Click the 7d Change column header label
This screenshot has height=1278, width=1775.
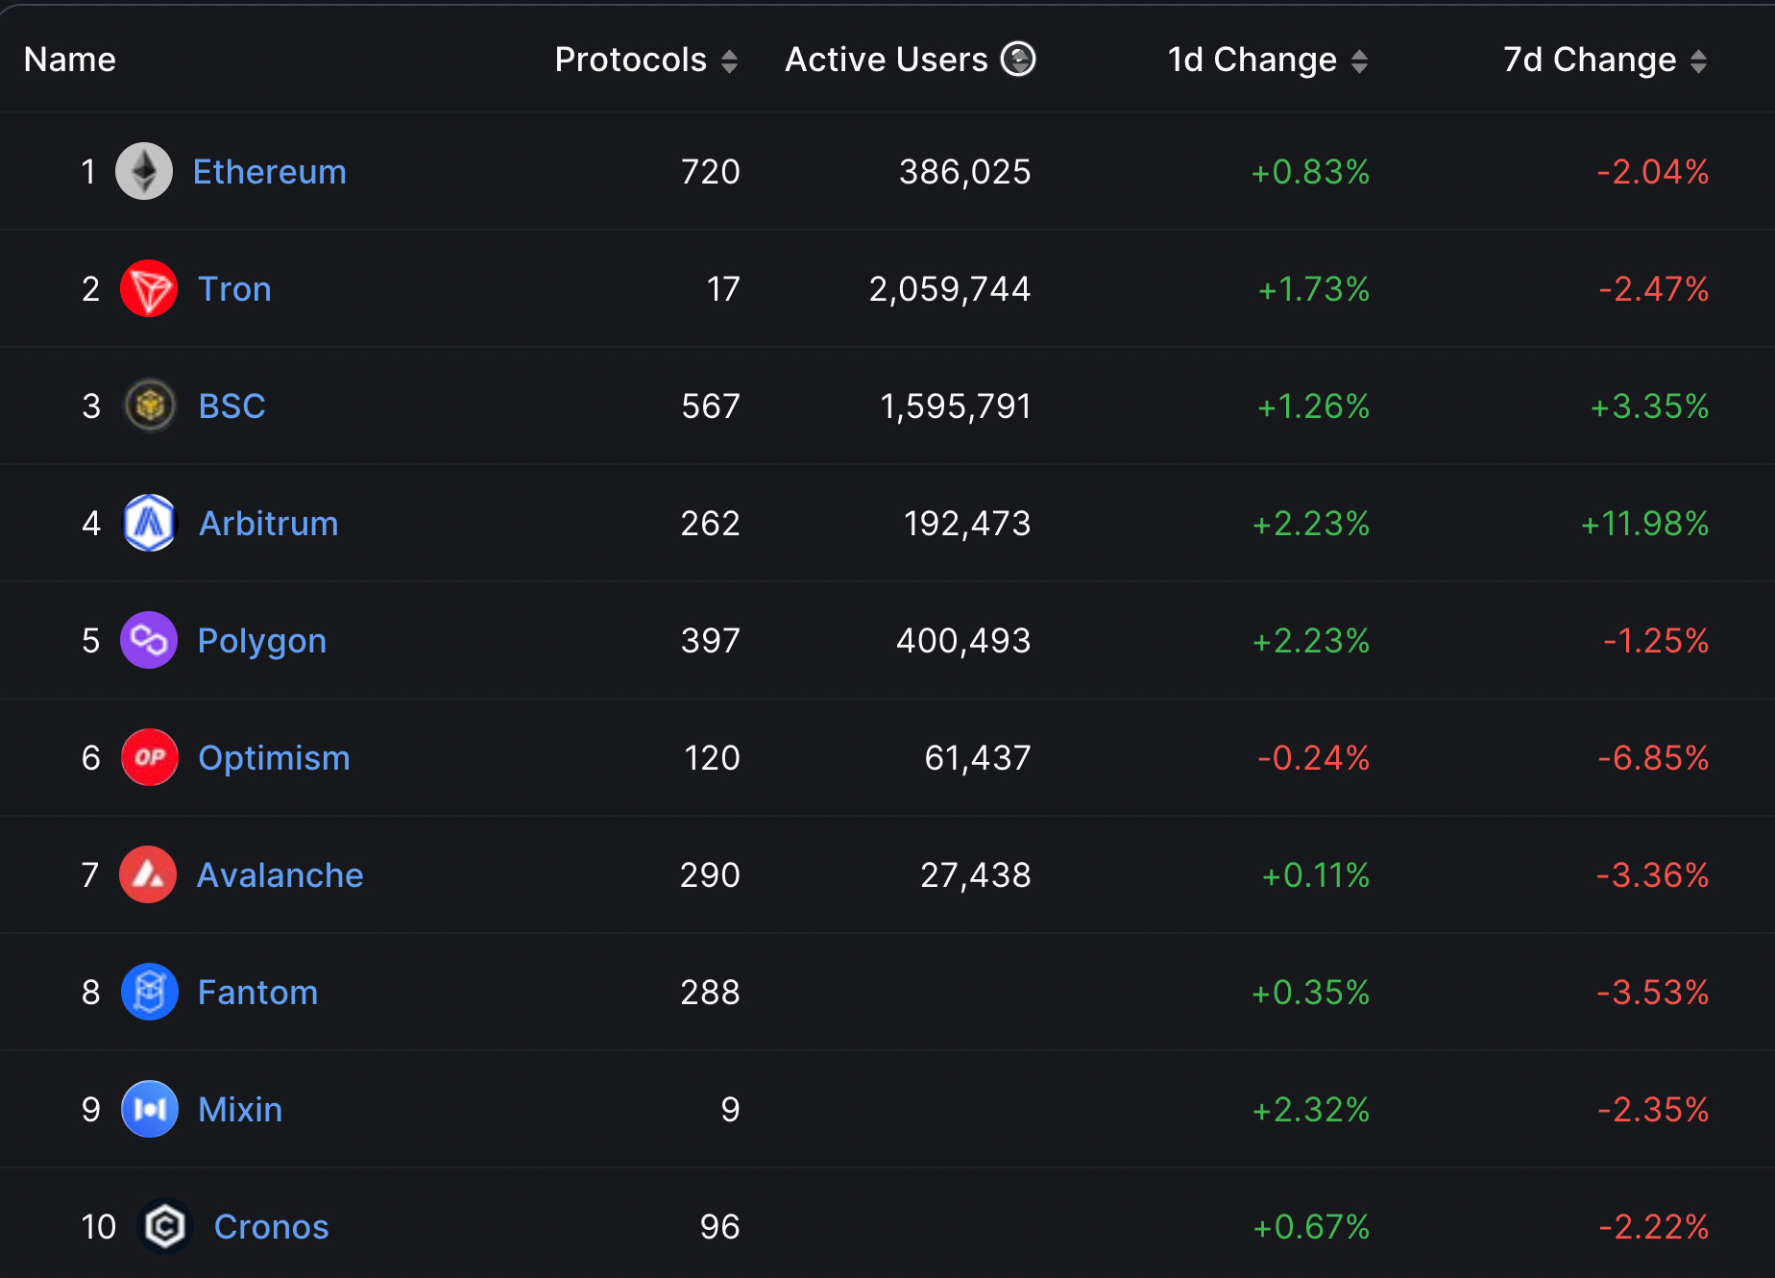(1590, 61)
